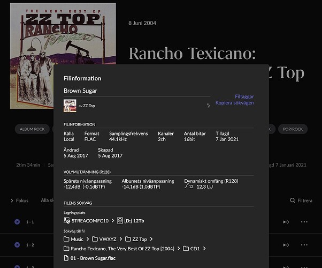Open more options for track 1 - 1
This screenshot has width=322, height=268.
[304, 222]
